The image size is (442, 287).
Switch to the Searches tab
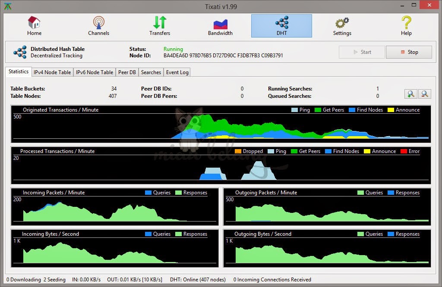click(151, 72)
